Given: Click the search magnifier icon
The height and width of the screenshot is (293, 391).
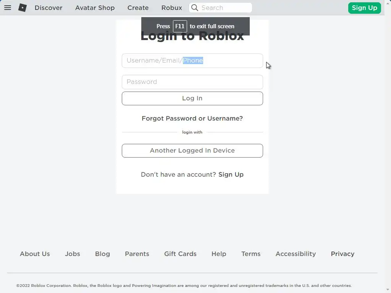Looking at the screenshot, I should (195, 8).
